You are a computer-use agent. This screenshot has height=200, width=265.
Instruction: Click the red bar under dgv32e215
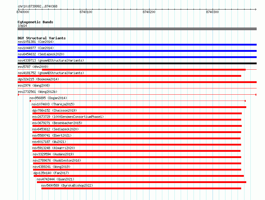(137, 82)
